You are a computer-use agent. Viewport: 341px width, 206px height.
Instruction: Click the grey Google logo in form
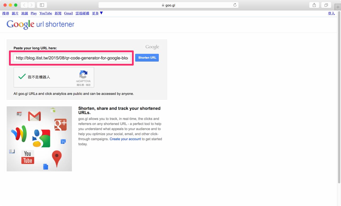click(x=152, y=47)
